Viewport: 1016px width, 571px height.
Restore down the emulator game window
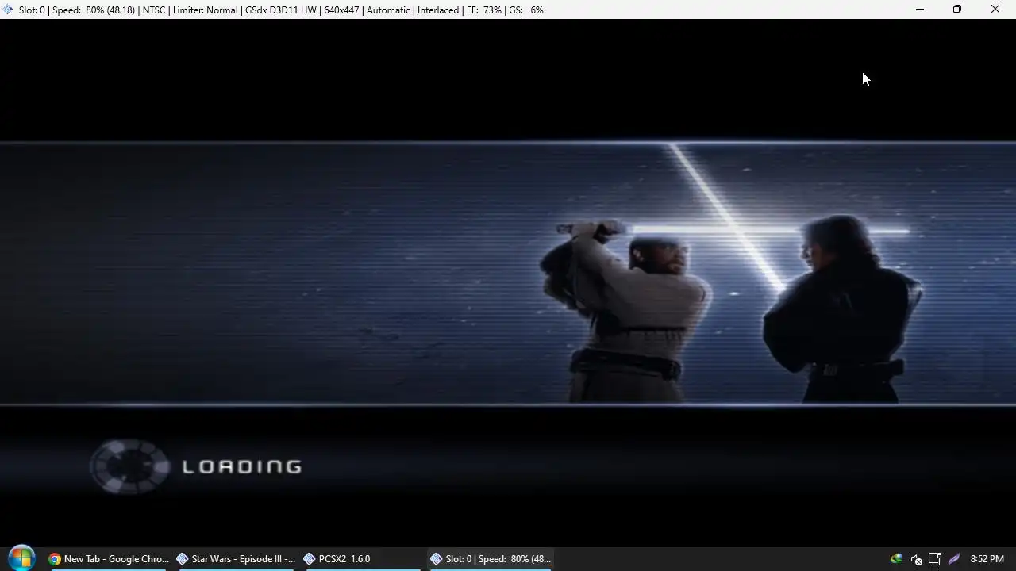(x=957, y=10)
